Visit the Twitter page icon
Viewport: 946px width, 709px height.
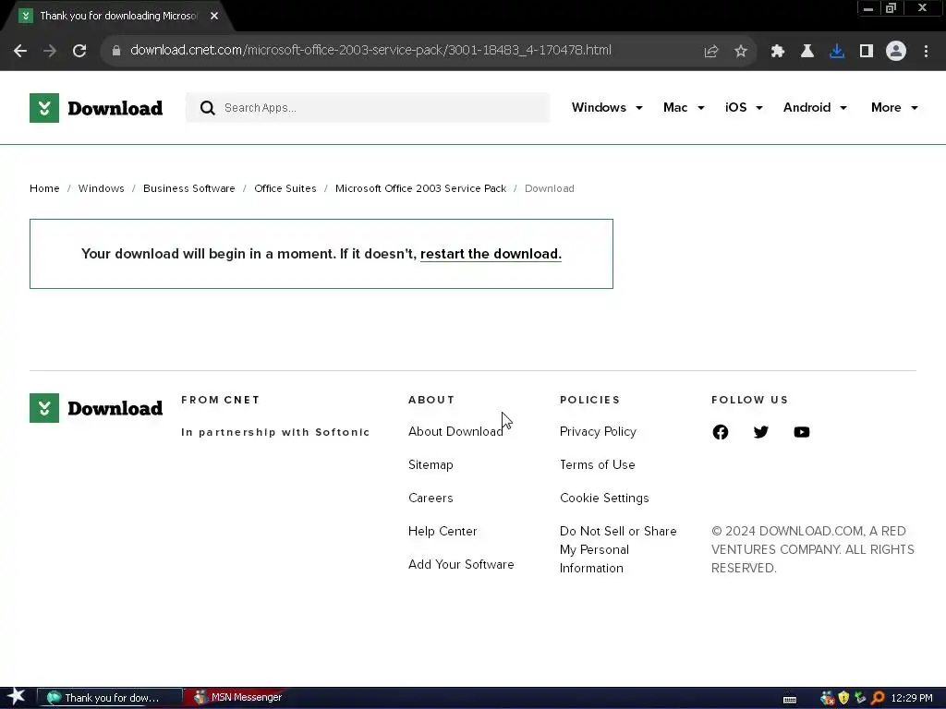click(761, 432)
